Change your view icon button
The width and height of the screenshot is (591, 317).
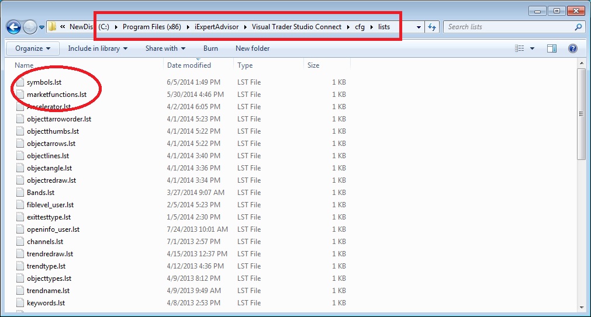pyautogui.click(x=519, y=48)
